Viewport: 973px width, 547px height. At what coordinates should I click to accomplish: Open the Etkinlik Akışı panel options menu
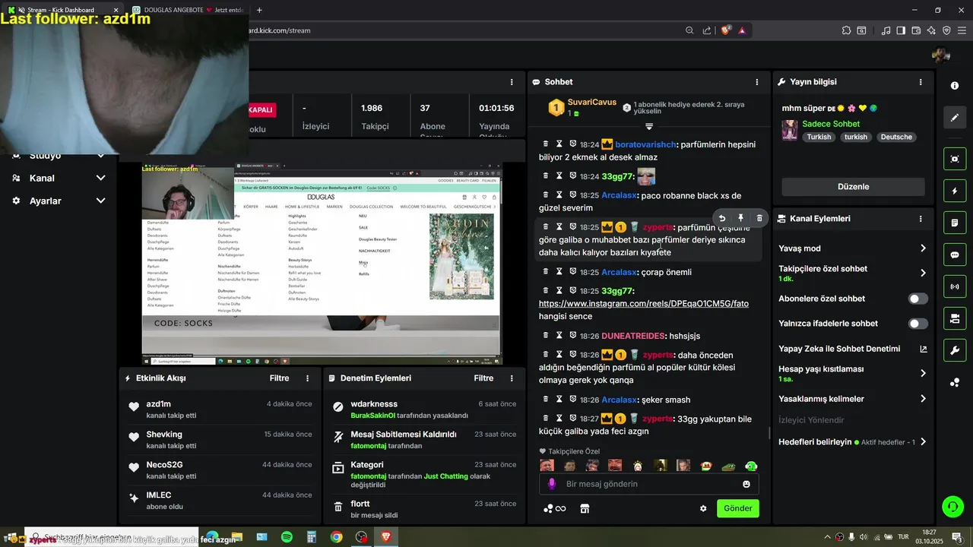[x=308, y=378]
